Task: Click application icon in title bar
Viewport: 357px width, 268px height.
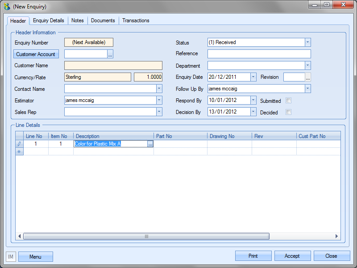Action: 7,7
